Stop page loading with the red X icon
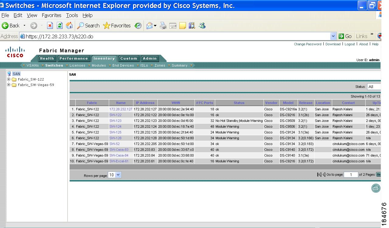Screen dimensions: 389x228 [x=50, y=26]
